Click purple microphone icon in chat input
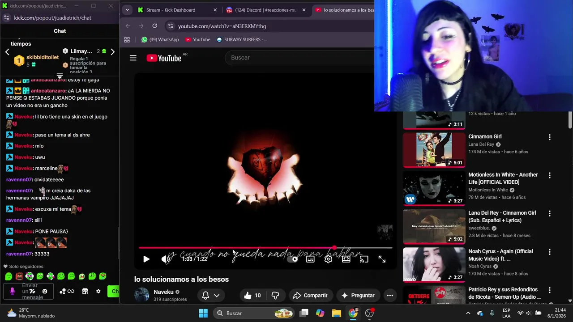The width and height of the screenshot is (573, 322). pyautogui.click(x=12, y=291)
